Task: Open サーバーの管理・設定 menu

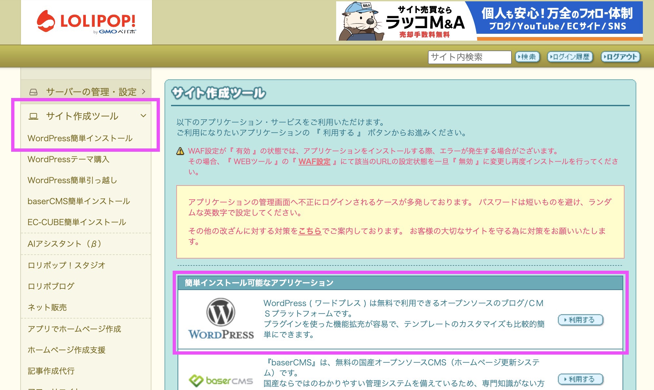Action: coord(86,91)
